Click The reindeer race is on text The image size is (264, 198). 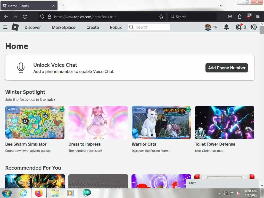[85, 151]
